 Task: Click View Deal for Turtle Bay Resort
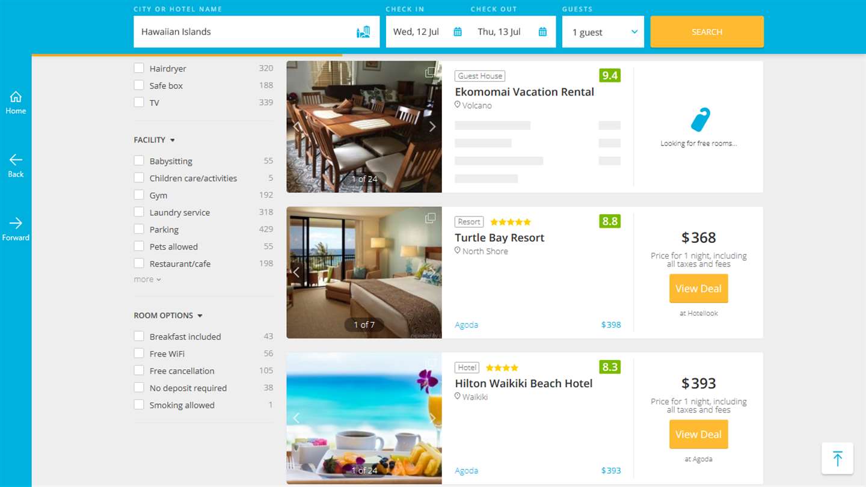click(x=699, y=289)
